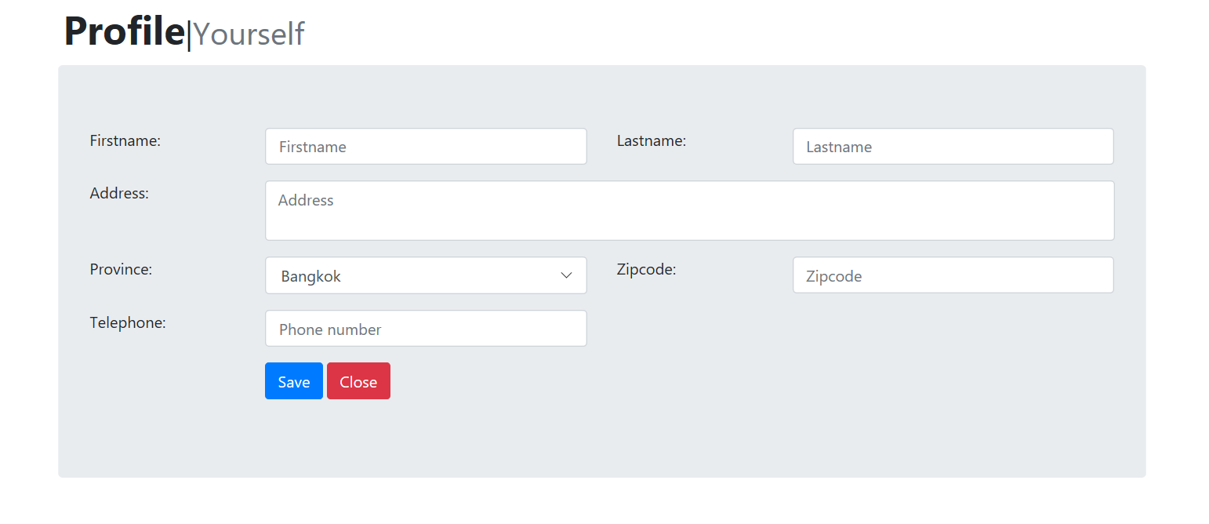The image size is (1209, 524).
Task: Focus the Lastname input box
Action: point(953,147)
